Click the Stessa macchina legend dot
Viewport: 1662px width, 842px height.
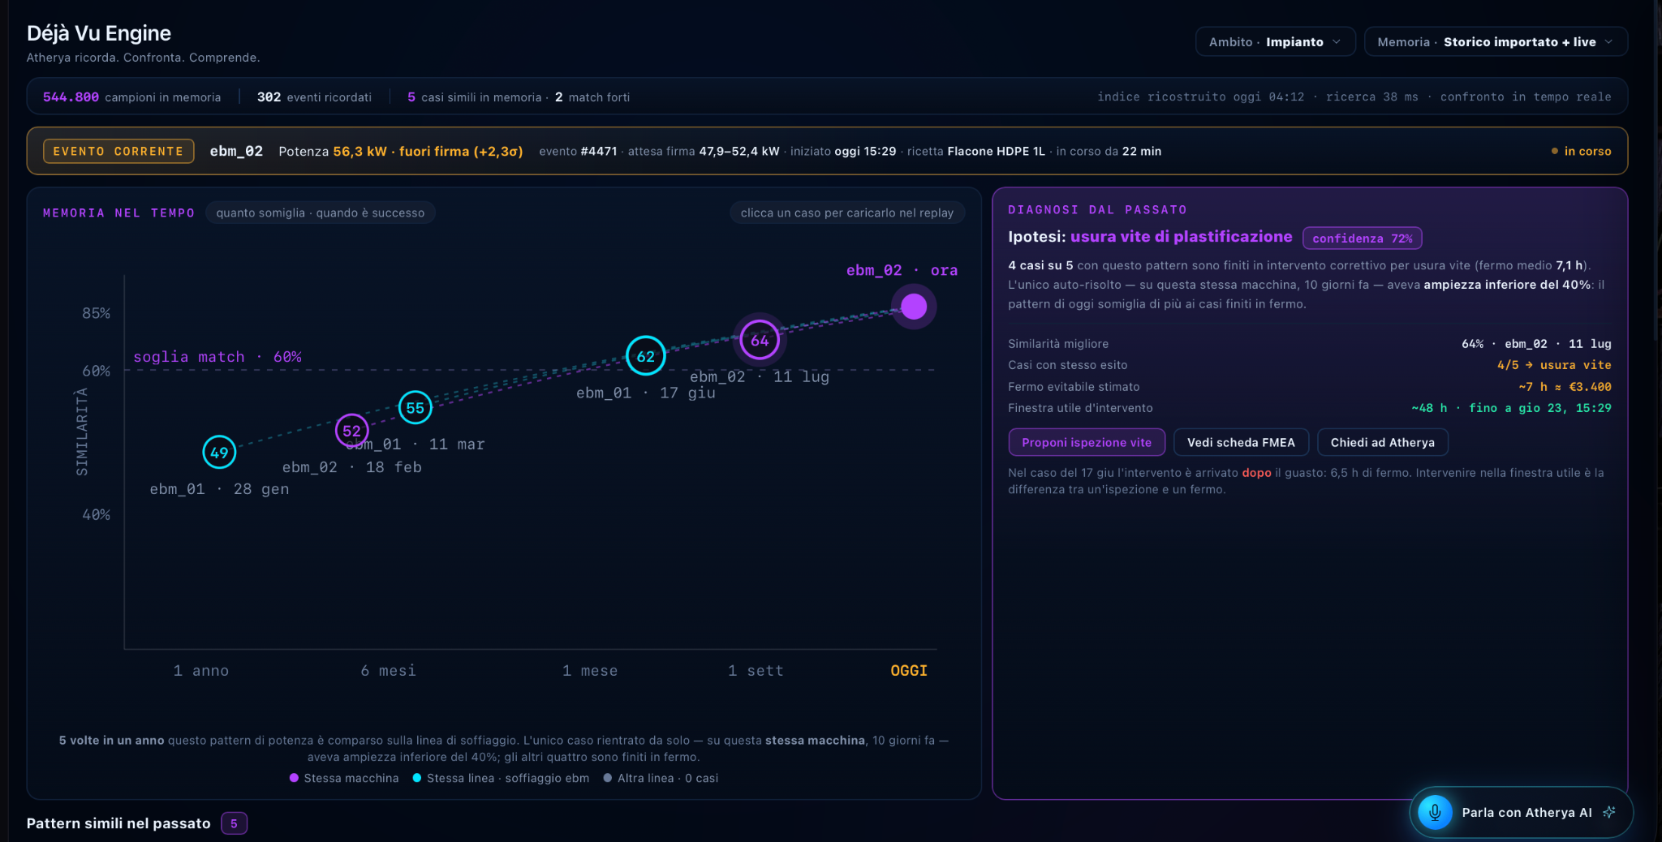point(294,778)
